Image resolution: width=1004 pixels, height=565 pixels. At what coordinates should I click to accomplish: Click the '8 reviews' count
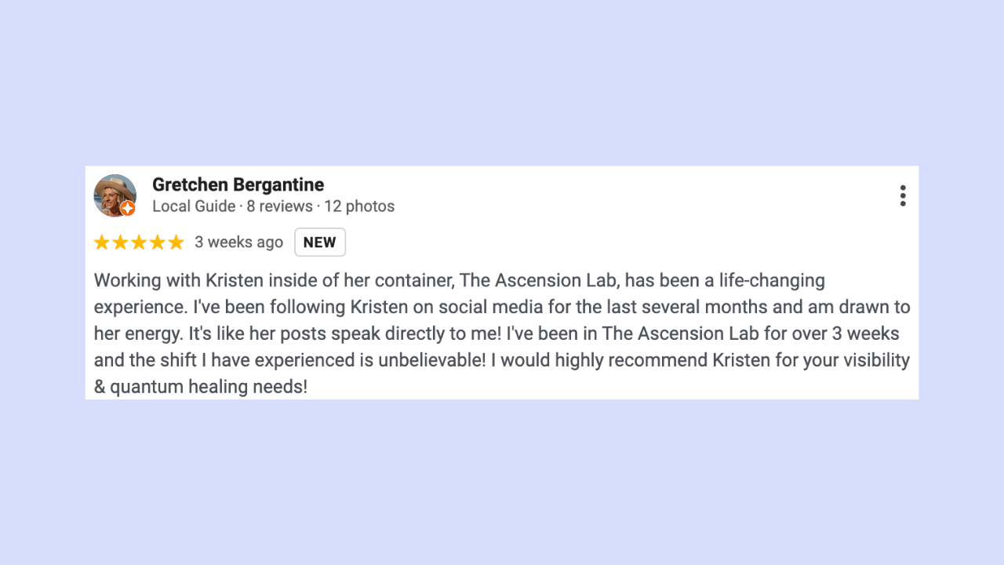pyautogui.click(x=280, y=206)
